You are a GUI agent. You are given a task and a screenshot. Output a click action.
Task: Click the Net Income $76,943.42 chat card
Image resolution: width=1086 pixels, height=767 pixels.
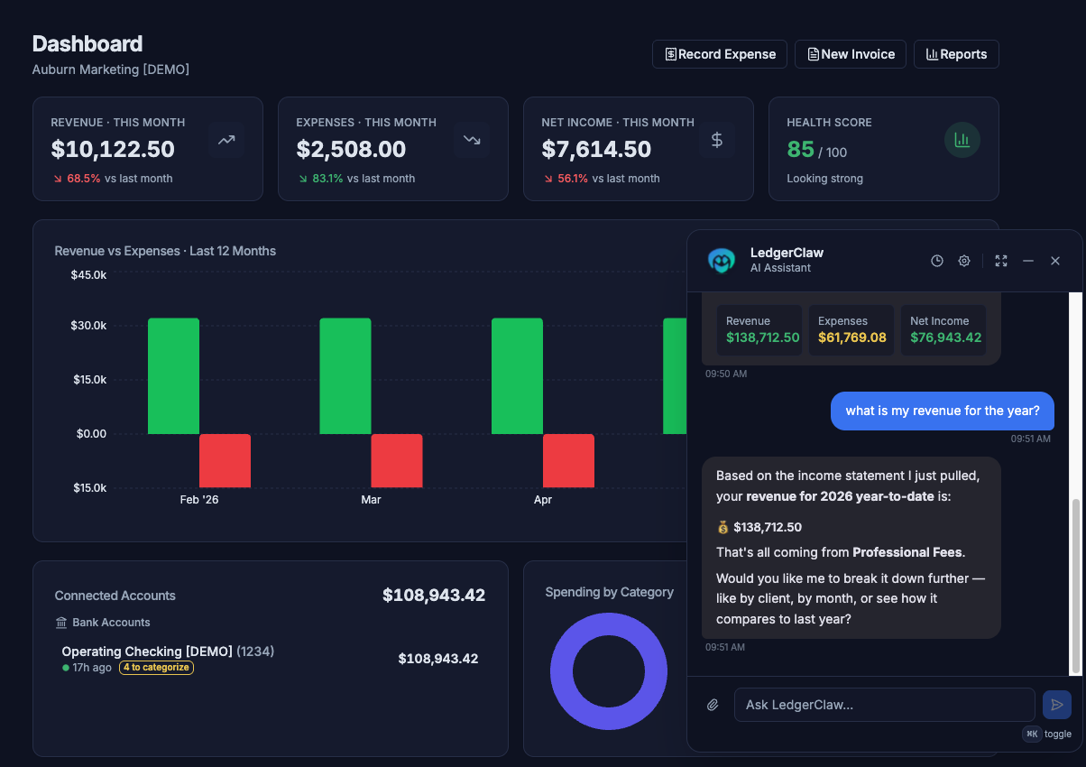[x=943, y=330]
